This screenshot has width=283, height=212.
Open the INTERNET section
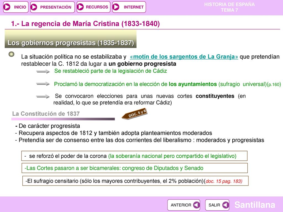coord(129,7)
